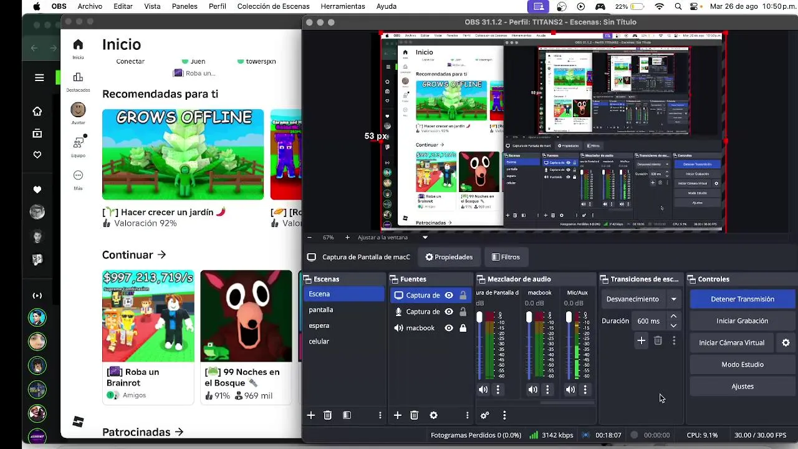Adjust first mixer channel volume fader
Image resolution: width=798 pixels, height=449 pixels.
479,317
